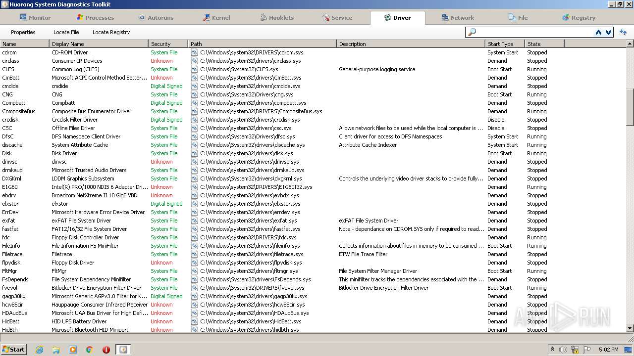634x356 pixels.
Task: Select the CmBatt driver name
Action: (x=11, y=78)
